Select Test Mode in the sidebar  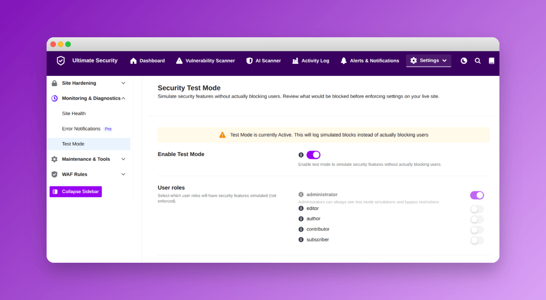click(89, 144)
